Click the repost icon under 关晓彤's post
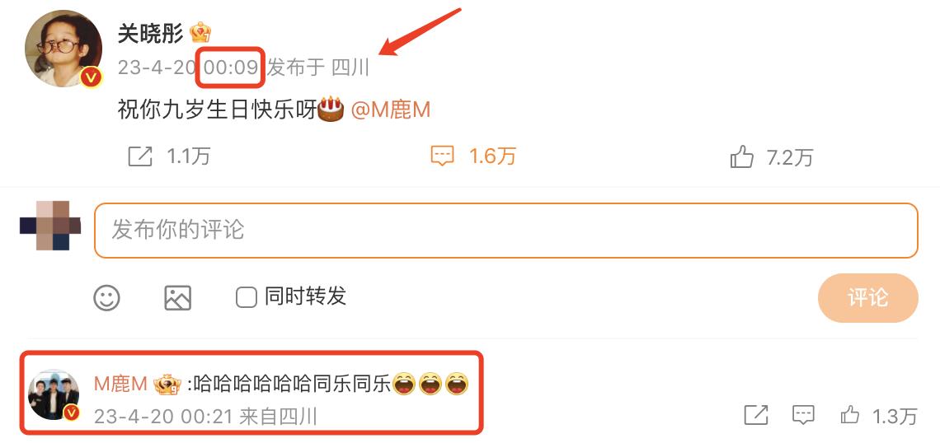The image size is (940, 443). point(140,156)
